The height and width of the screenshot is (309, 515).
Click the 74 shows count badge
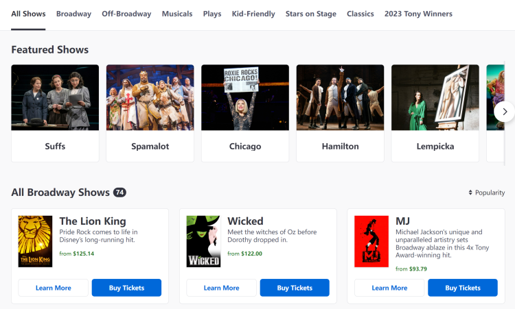pyautogui.click(x=119, y=193)
